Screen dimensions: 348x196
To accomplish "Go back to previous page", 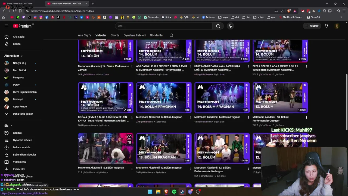I will (4, 11).
